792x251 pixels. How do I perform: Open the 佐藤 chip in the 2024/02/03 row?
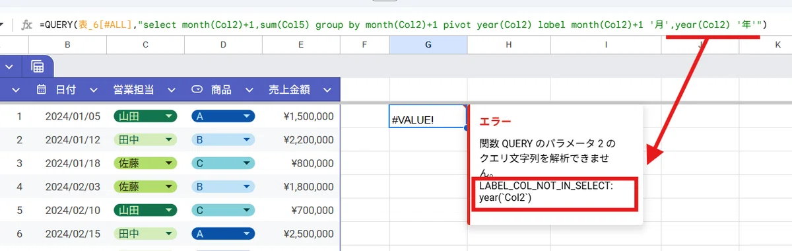point(145,187)
